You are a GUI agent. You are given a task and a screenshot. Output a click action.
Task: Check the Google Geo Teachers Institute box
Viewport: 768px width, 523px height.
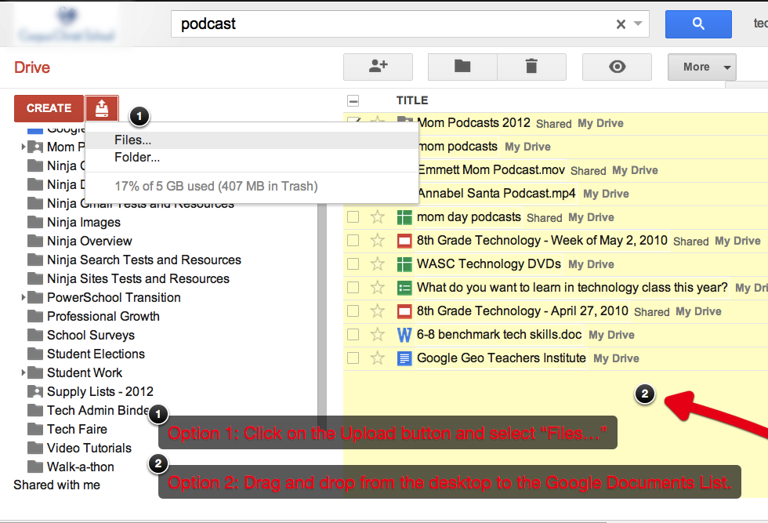(353, 358)
